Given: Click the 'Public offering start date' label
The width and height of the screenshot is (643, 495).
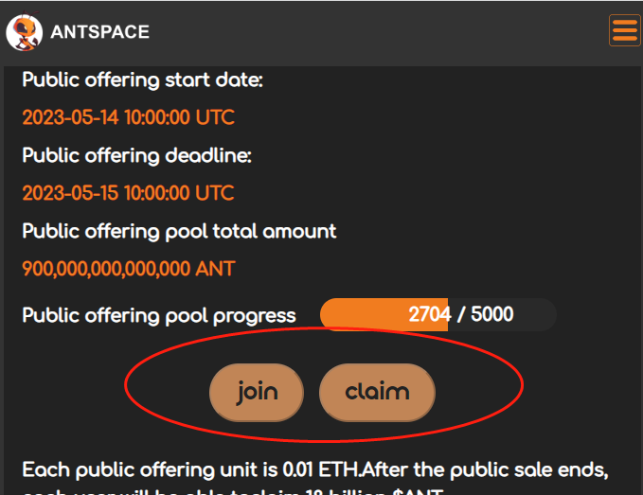Looking at the screenshot, I should tap(142, 80).
